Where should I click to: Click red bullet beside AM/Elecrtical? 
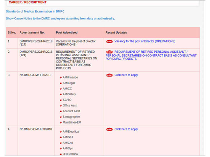point(61,132)
